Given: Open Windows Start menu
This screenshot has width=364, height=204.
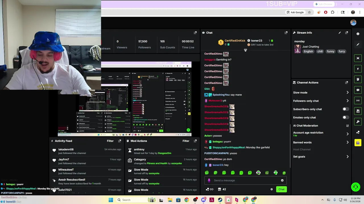Looking at the screenshot, I should point(111,200).
